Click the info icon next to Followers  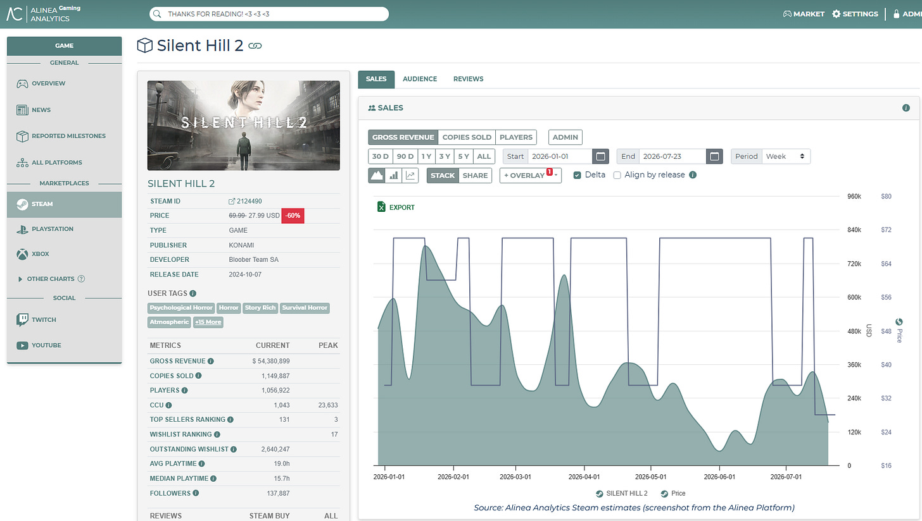pos(196,493)
